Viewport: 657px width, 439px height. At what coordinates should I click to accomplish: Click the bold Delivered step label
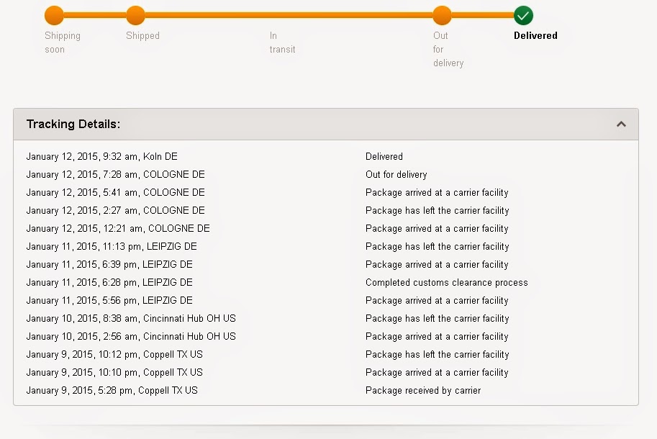(535, 35)
